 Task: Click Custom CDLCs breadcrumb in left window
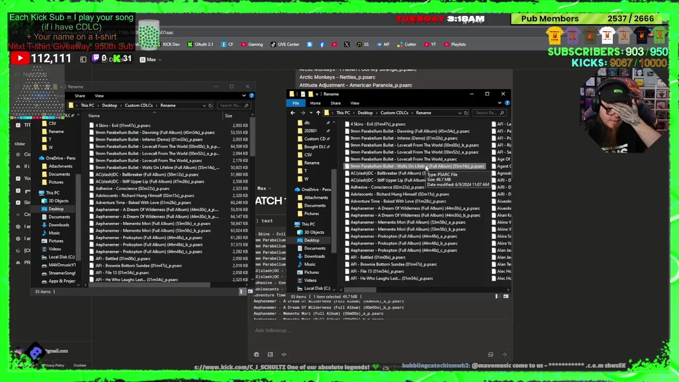[138, 105]
